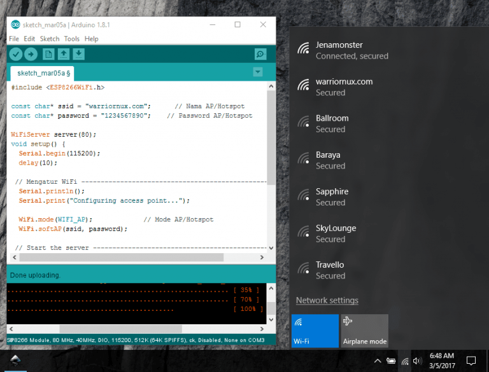489x372 pixels.
Task: Open the Action Center notification icon
Action: (x=471, y=361)
